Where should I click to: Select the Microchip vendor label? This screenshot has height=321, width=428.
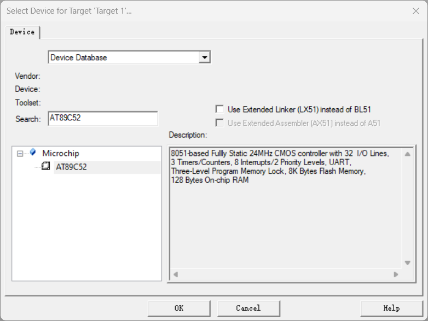click(60, 153)
